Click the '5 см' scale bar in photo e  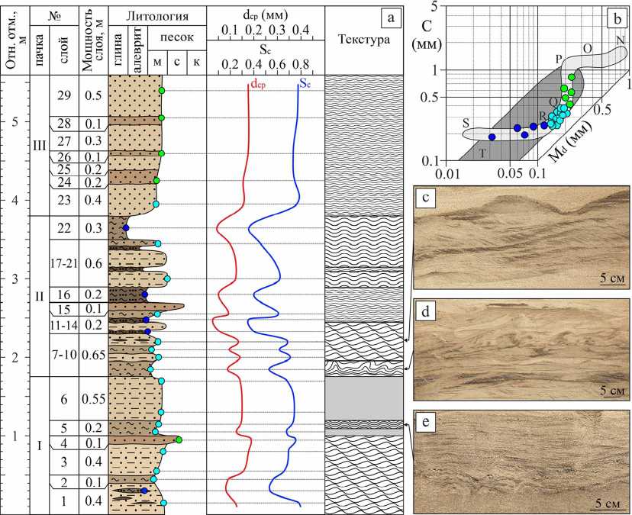click(x=607, y=503)
